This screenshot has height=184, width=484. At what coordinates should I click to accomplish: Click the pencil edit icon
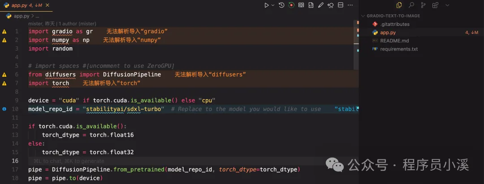click(321, 5)
